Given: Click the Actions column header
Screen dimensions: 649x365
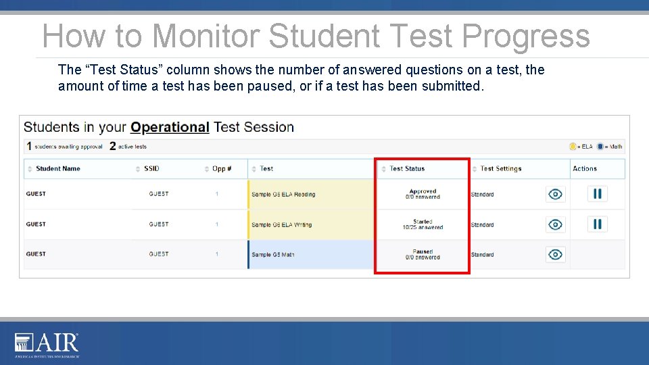Looking at the screenshot, I should [x=585, y=169].
